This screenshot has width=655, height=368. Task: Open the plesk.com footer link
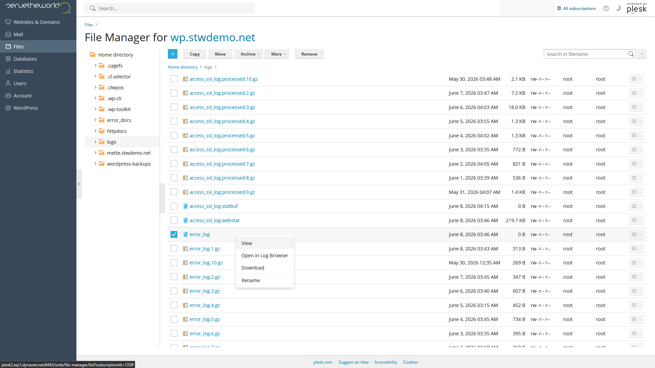click(323, 362)
